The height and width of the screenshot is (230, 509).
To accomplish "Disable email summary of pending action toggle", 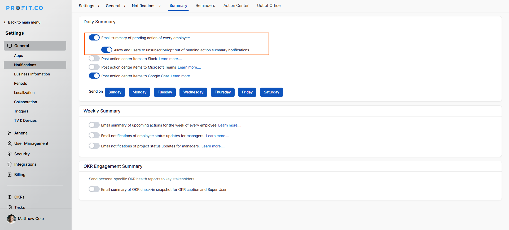I will tap(94, 38).
